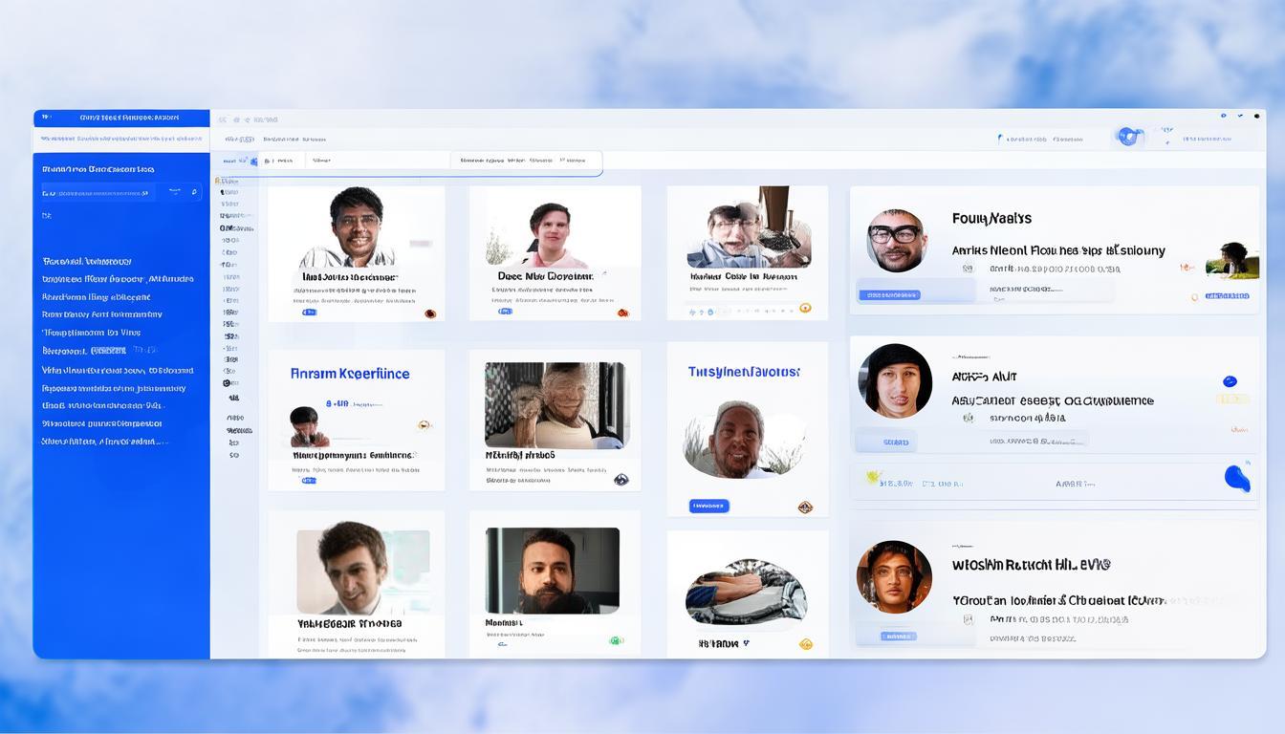The width and height of the screenshot is (1285, 734).
Task: Toggle the blue pill switch on second profile card
Action: point(505,312)
